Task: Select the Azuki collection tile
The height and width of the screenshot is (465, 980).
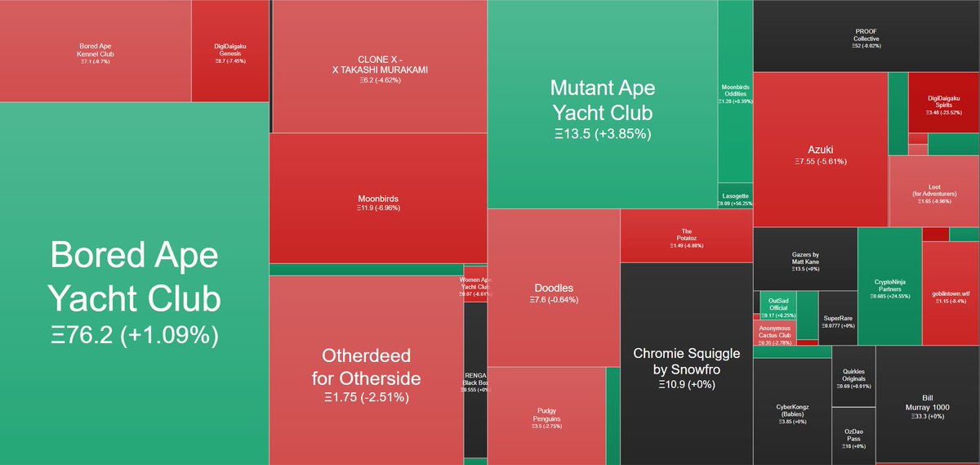Action: click(820, 150)
